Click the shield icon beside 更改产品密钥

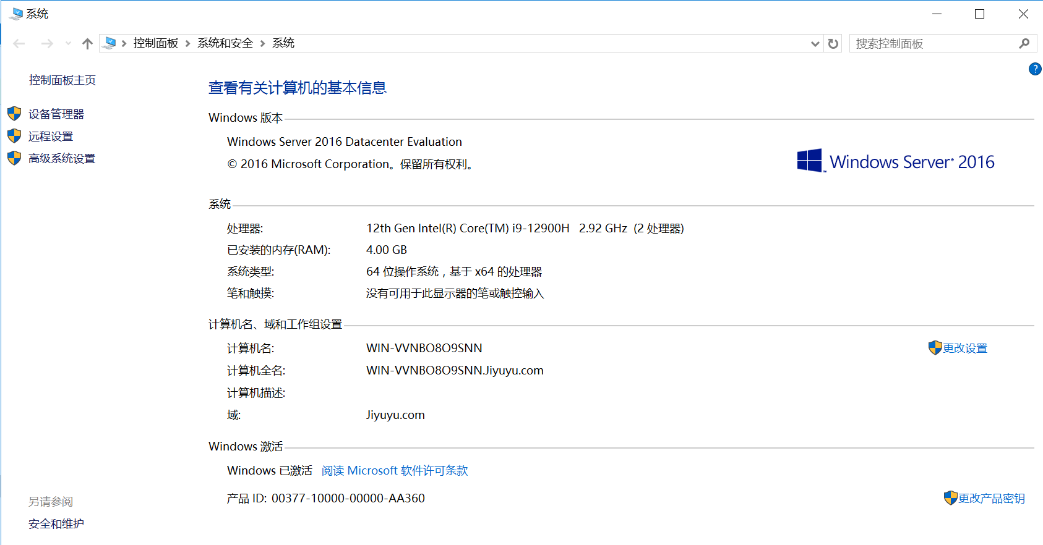(950, 498)
